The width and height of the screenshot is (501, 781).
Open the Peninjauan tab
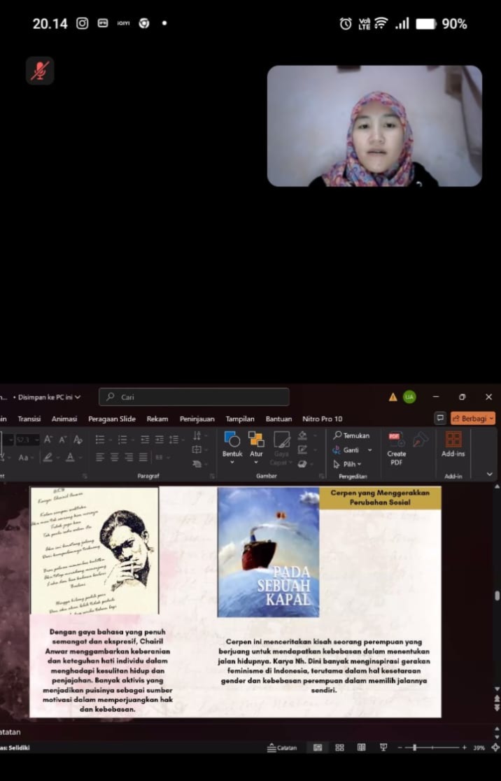pyautogui.click(x=197, y=419)
